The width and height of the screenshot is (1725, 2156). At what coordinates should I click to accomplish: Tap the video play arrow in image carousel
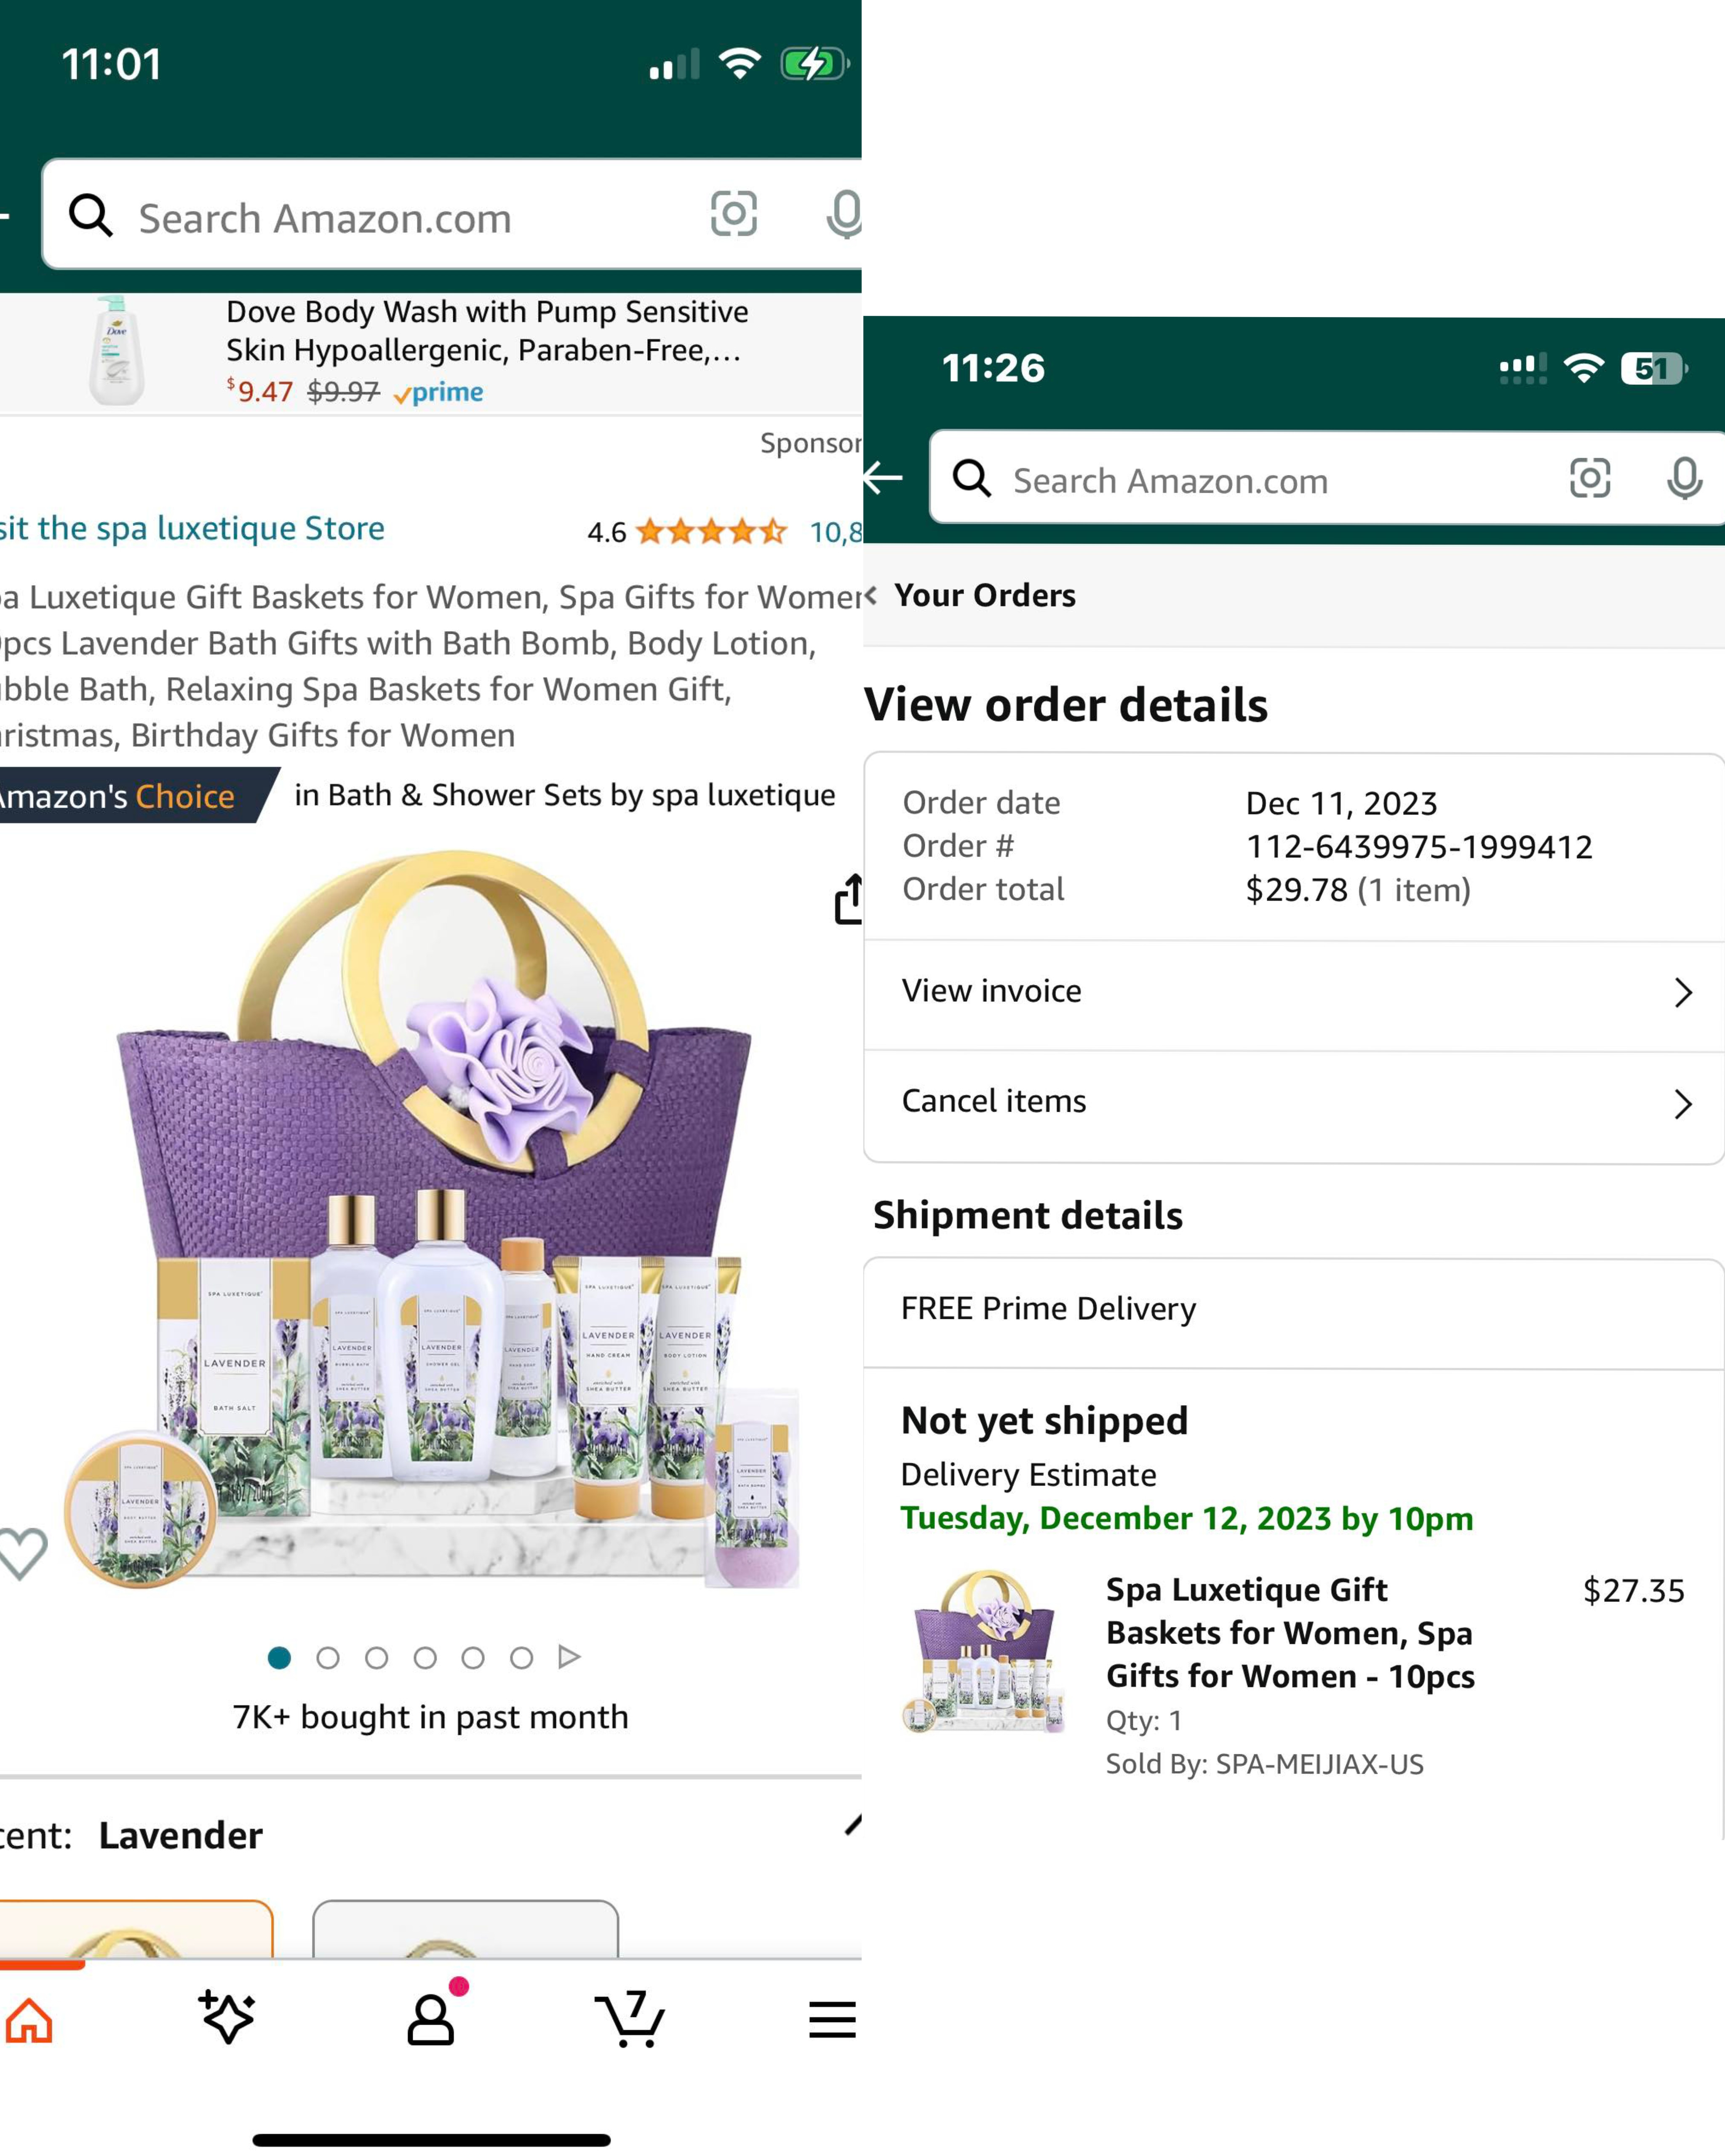pyautogui.click(x=569, y=1657)
